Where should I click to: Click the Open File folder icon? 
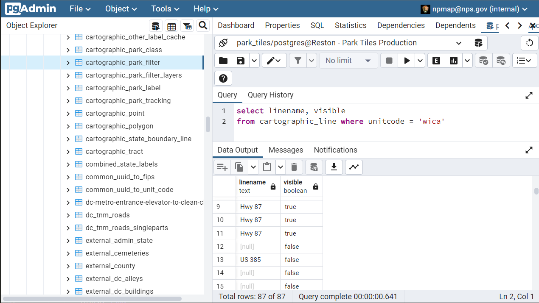coord(223,61)
